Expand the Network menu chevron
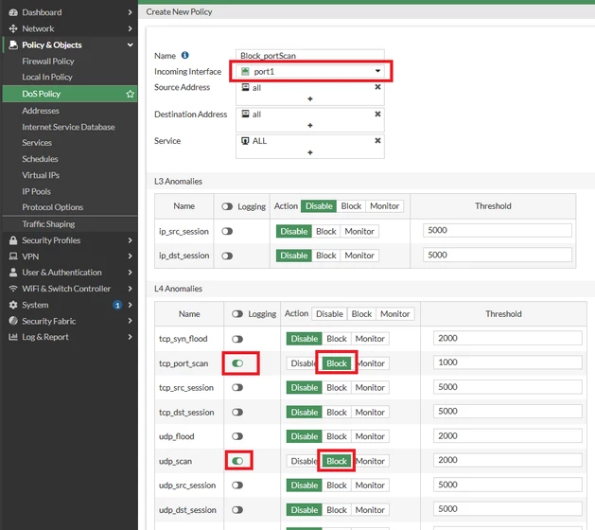Viewport: 595px width, 530px height. coord(131,28)
